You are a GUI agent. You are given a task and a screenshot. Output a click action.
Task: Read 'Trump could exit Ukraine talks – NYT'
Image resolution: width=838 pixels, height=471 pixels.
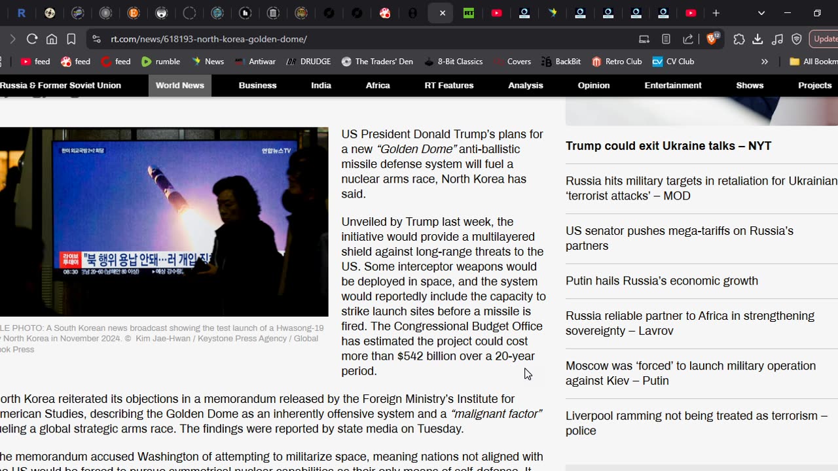click(668, 146)
